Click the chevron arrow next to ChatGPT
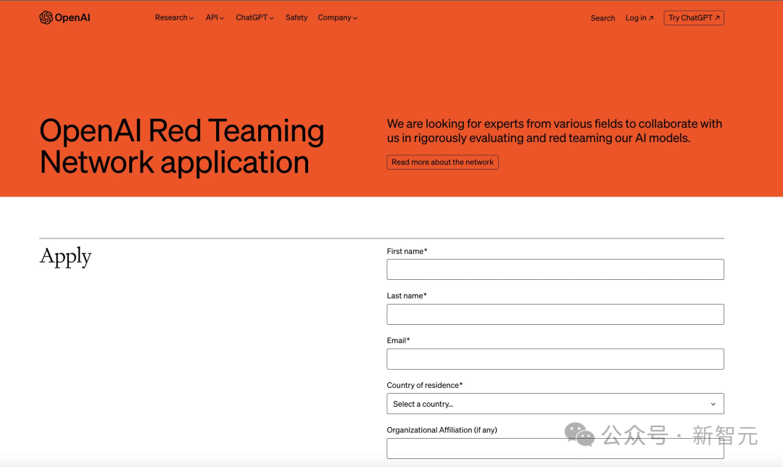The width and height of the screenshot is (783, 467). click(x=272, y=18)
